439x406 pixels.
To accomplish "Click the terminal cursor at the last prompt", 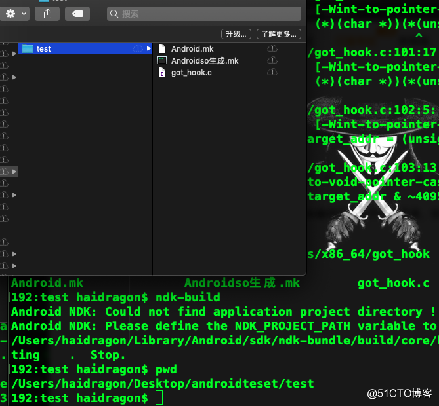I will coord(159,398).
